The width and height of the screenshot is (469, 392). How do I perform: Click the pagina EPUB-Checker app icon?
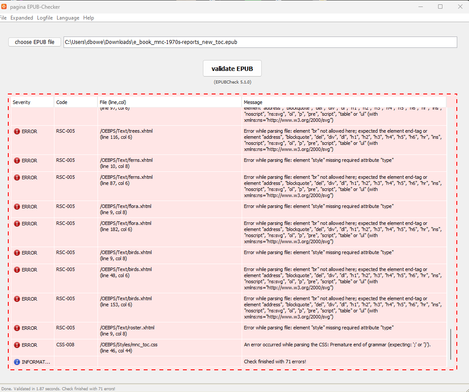[x=4, y=6]
